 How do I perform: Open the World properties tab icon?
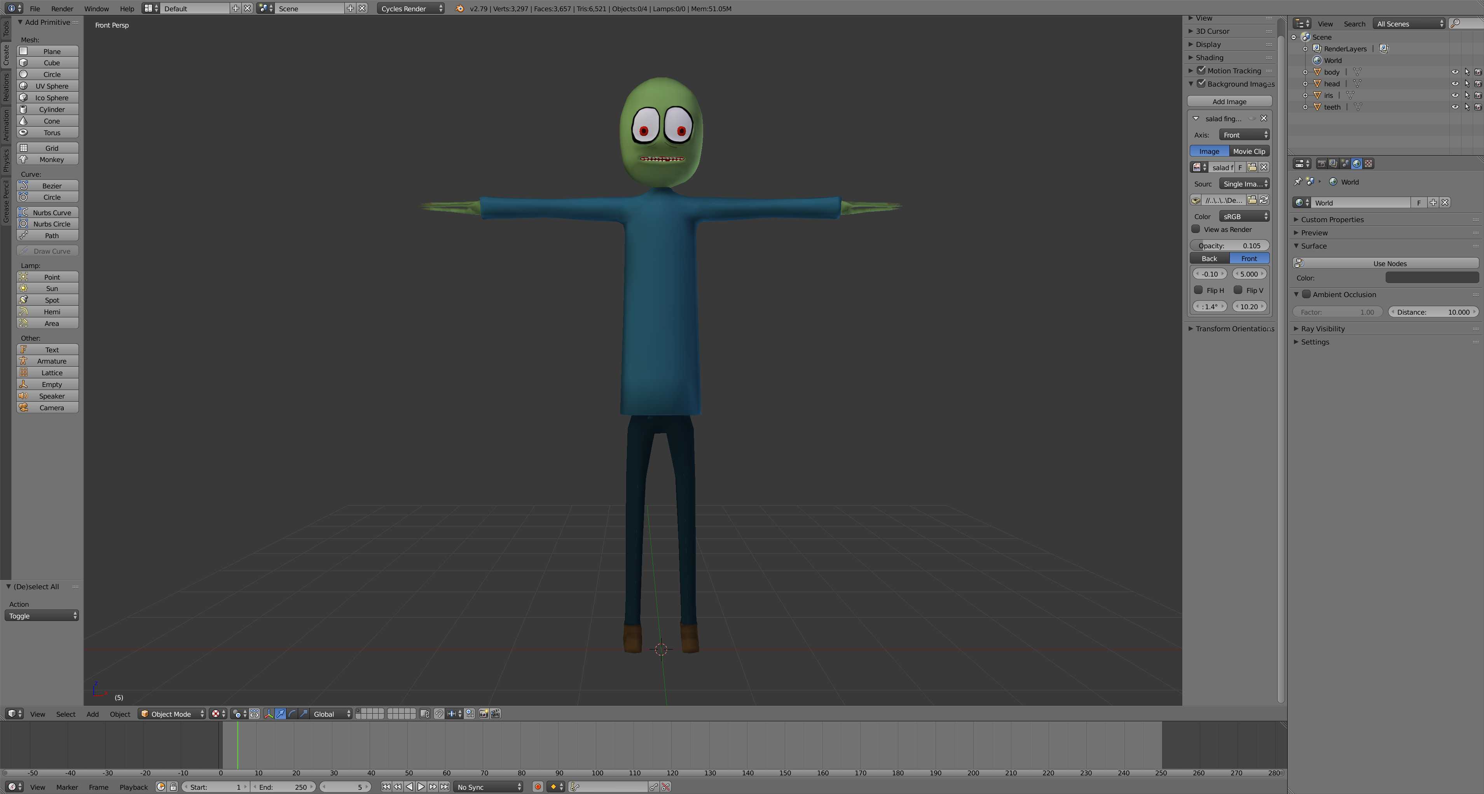(1356, 164)
